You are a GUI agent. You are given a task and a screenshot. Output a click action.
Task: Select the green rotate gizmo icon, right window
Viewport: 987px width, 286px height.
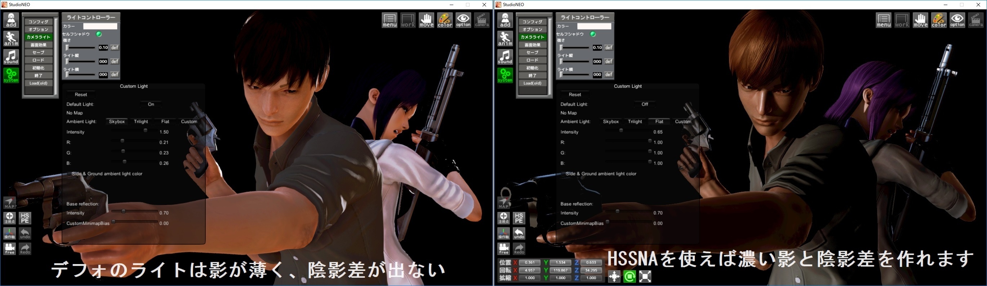[630, 276]
